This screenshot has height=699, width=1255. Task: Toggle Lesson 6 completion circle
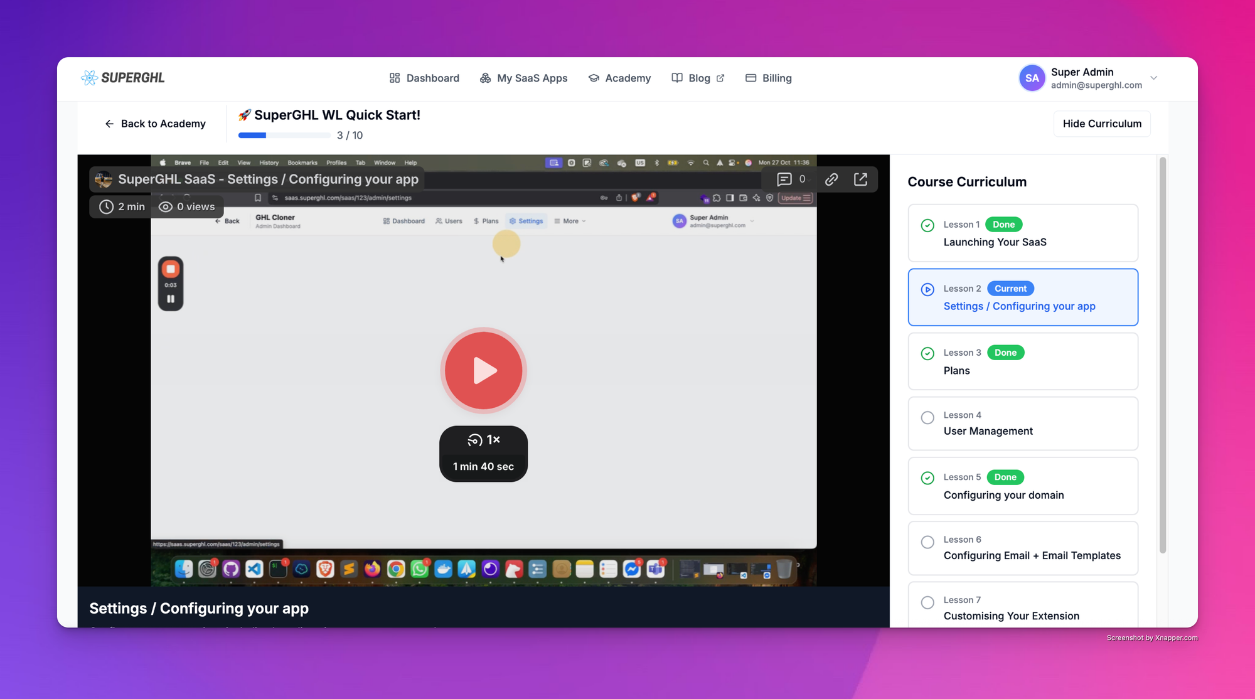click(927, 542)
